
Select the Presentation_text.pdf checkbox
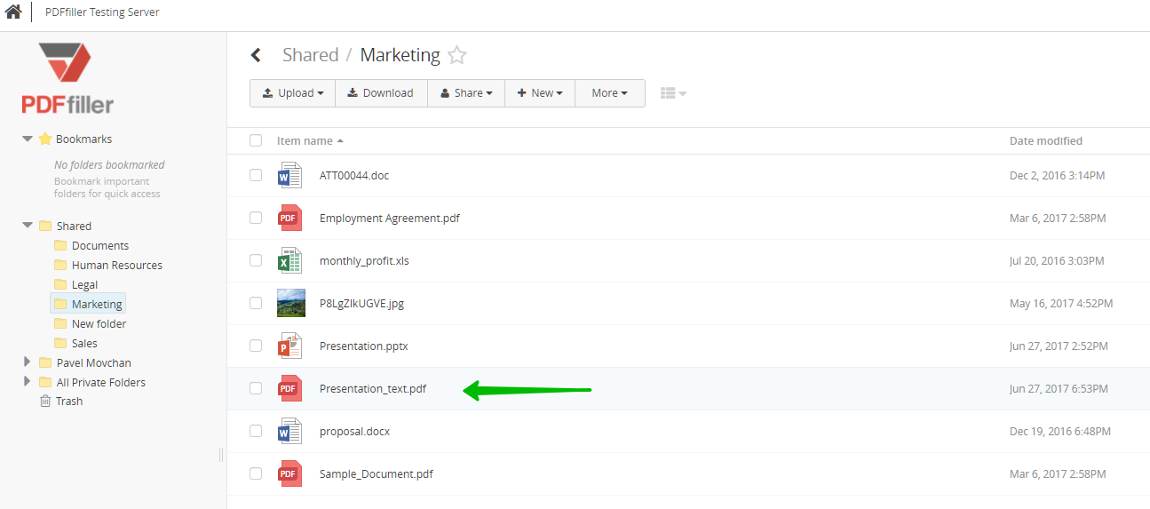[x=256, y=388]
